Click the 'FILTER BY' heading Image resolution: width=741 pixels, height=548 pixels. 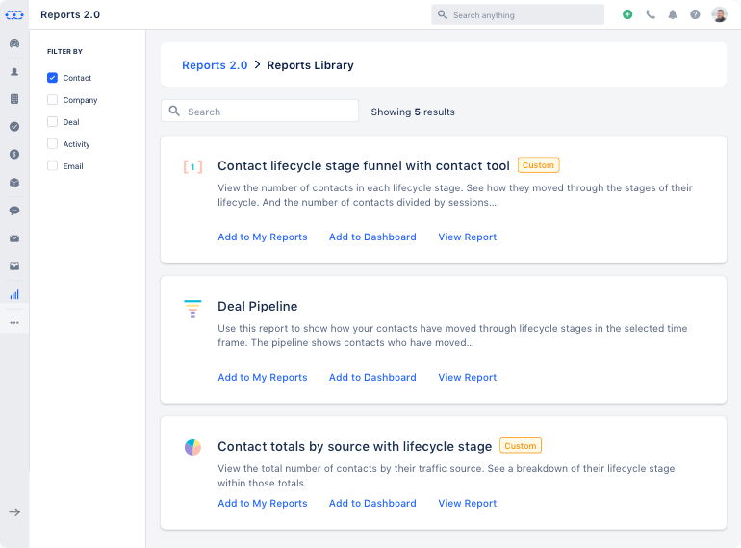click(64, 52)
